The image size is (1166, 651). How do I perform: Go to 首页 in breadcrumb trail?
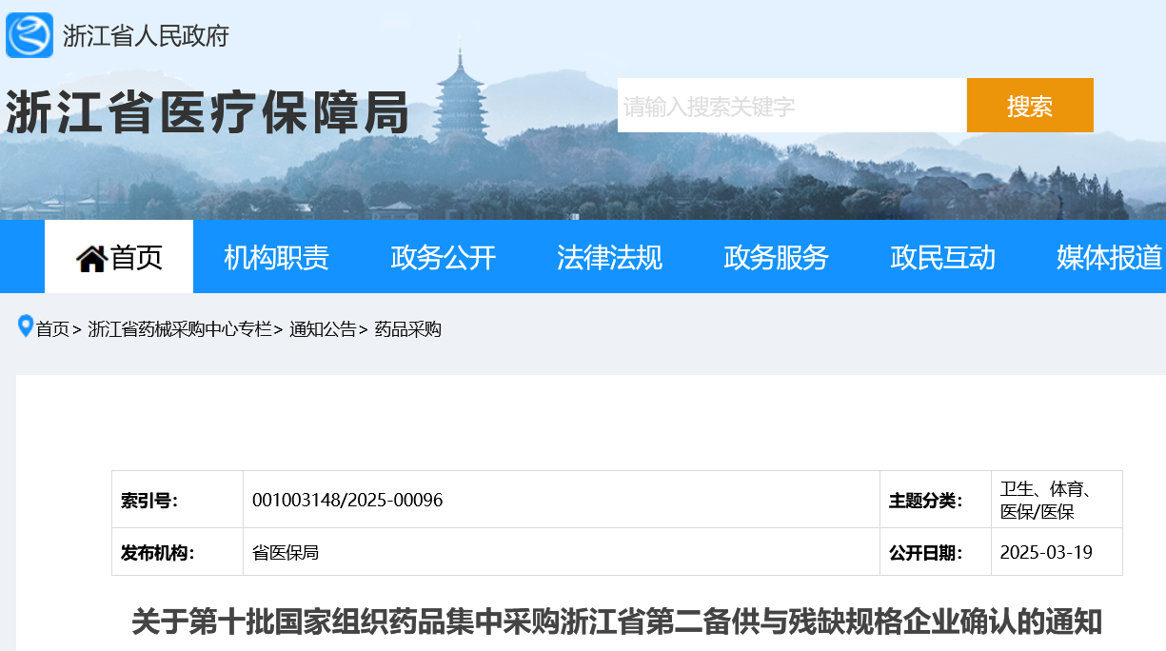coord(52,329)
